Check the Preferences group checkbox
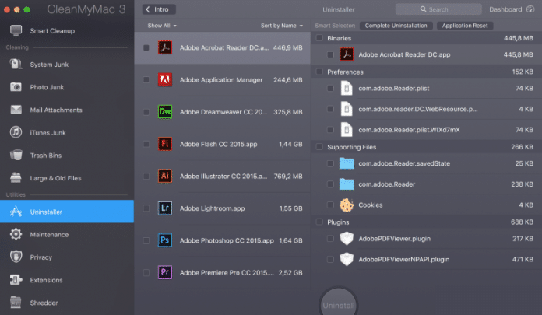This screenshot has width=542, height=315. click(x=319, y=72)
